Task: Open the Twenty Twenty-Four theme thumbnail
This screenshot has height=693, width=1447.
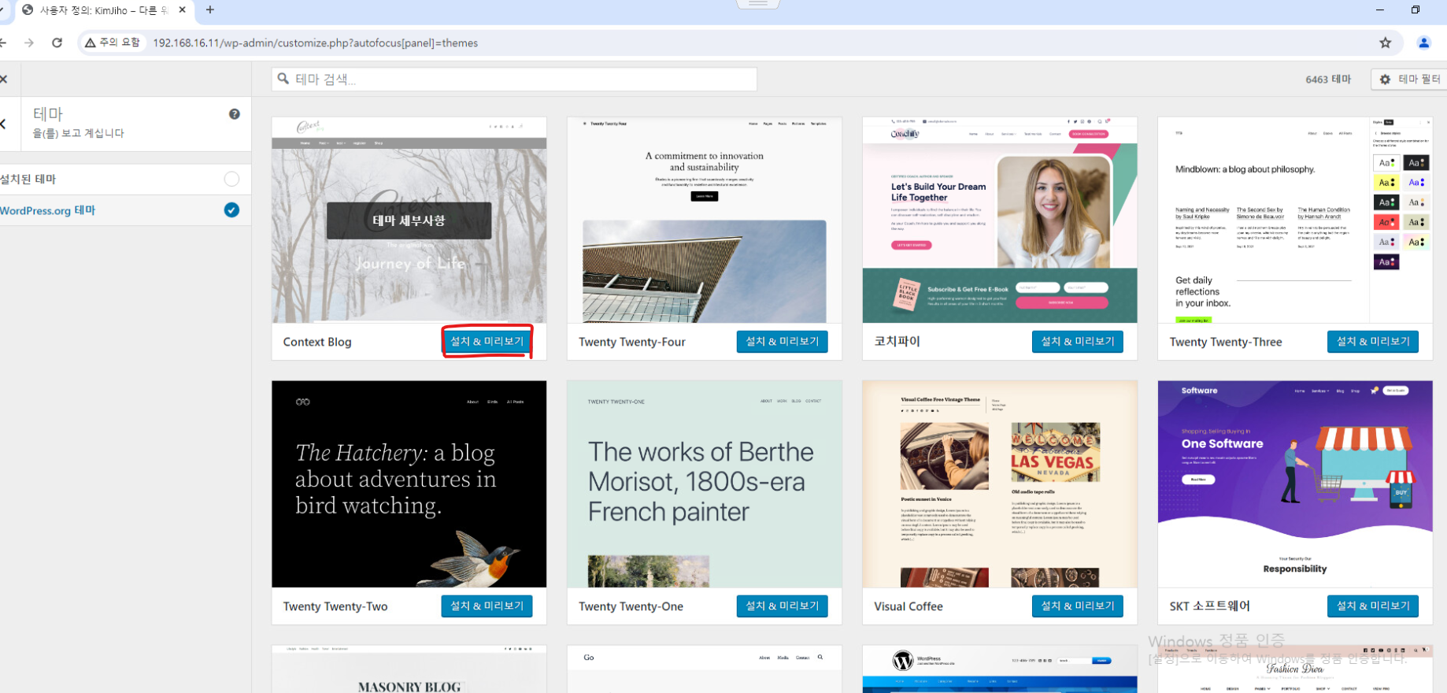Action: pos(705,220)
